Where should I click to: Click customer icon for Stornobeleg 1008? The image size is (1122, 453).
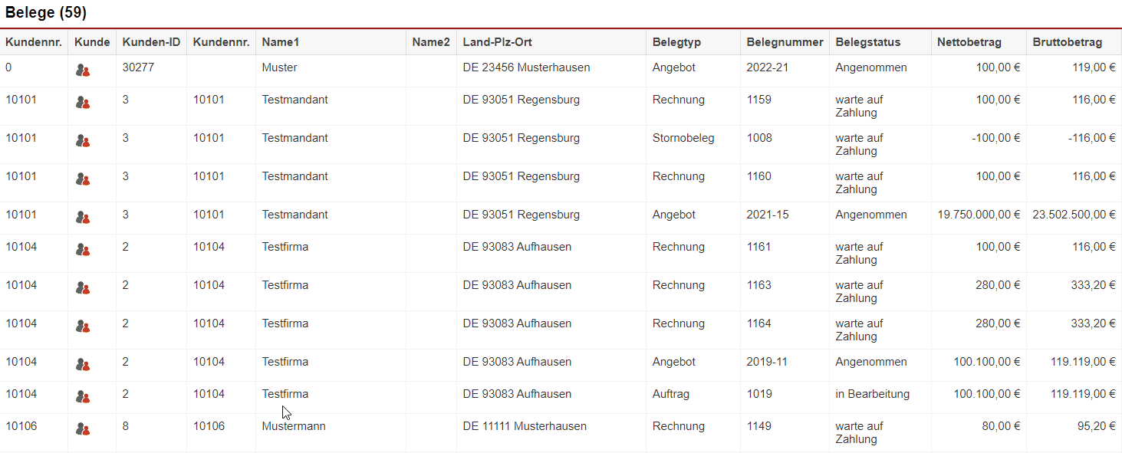83,141
